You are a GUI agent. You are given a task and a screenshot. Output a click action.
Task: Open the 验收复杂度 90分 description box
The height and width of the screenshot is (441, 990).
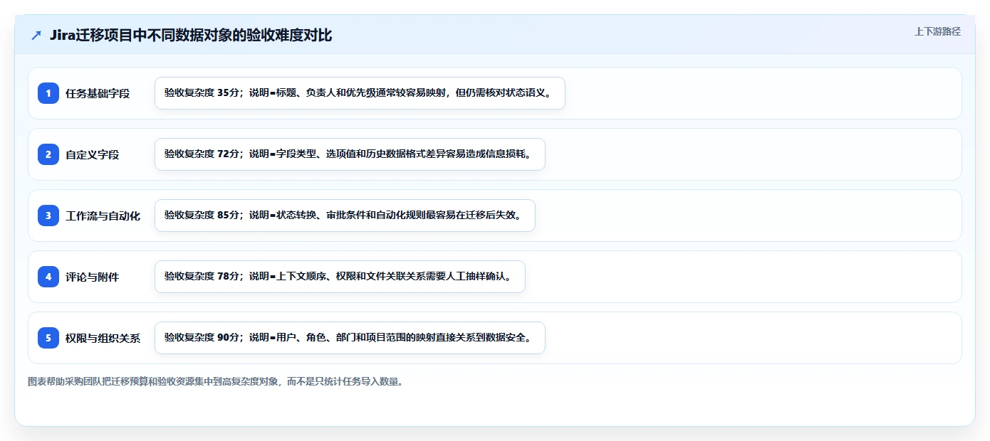click(x=350, y=338)
